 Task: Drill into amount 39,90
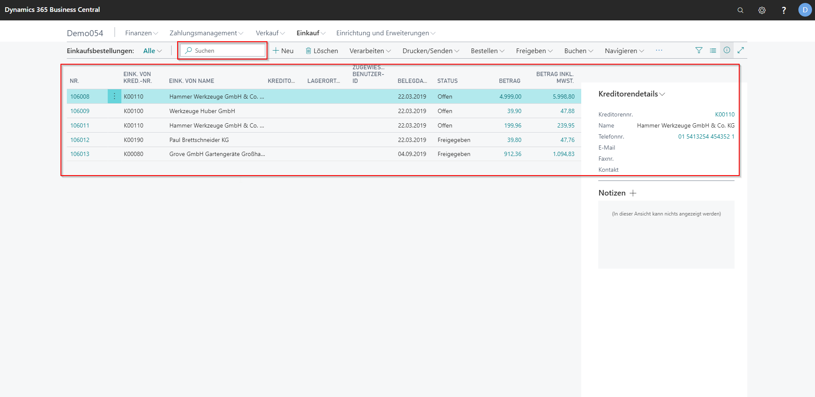(514, 111)
